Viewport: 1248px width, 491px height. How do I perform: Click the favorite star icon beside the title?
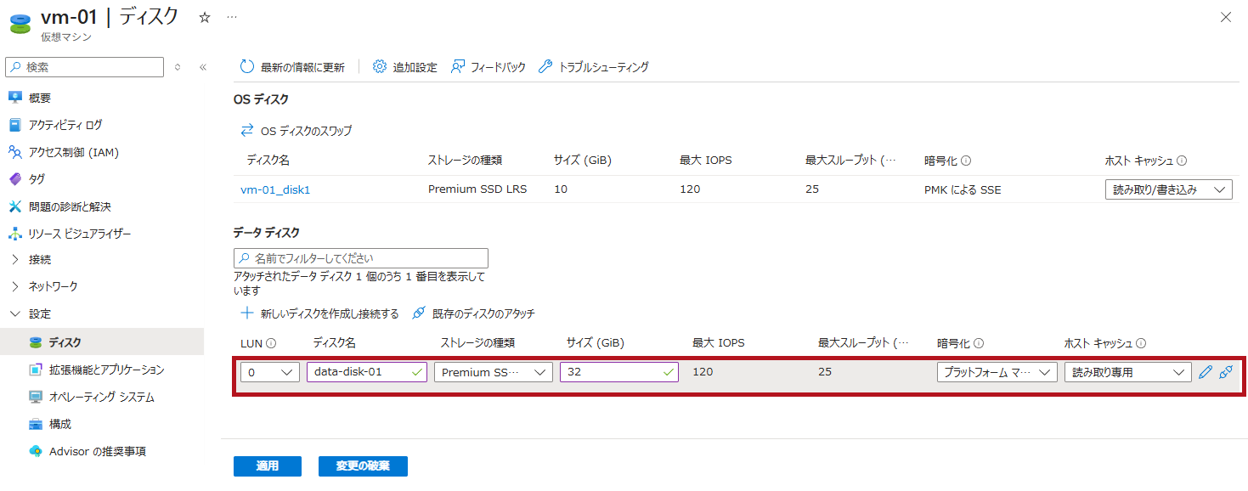[204, 17]
